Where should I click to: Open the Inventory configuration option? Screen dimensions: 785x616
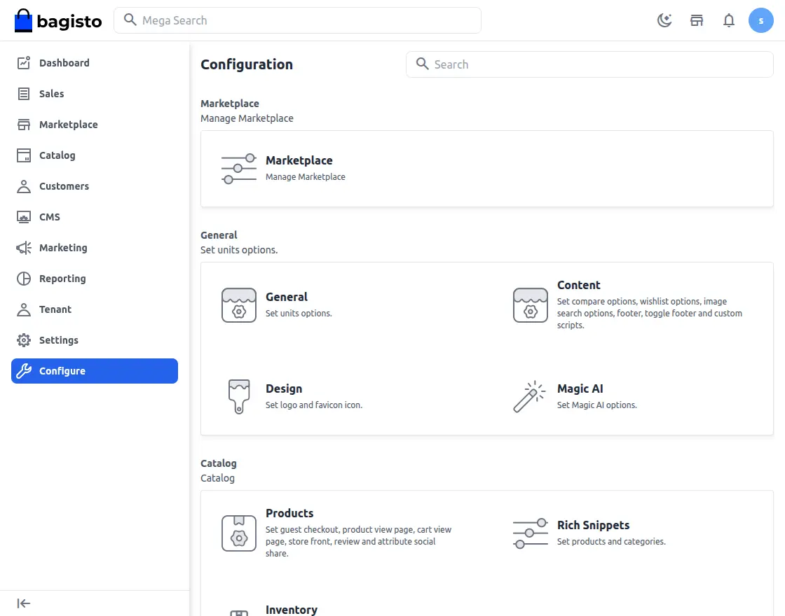click(x=292, y=608)
